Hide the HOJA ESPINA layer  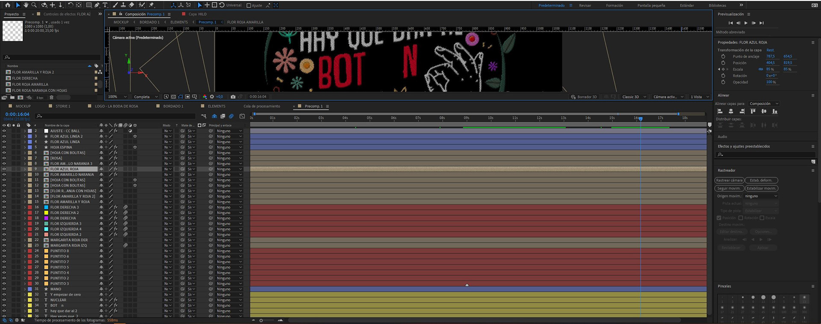click(x=4, y=147)
